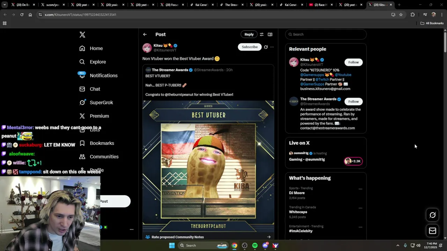Viewport: 447px width, 251px height.
Task: Open Rate proposed Community Notes
Action: point(177,237)
